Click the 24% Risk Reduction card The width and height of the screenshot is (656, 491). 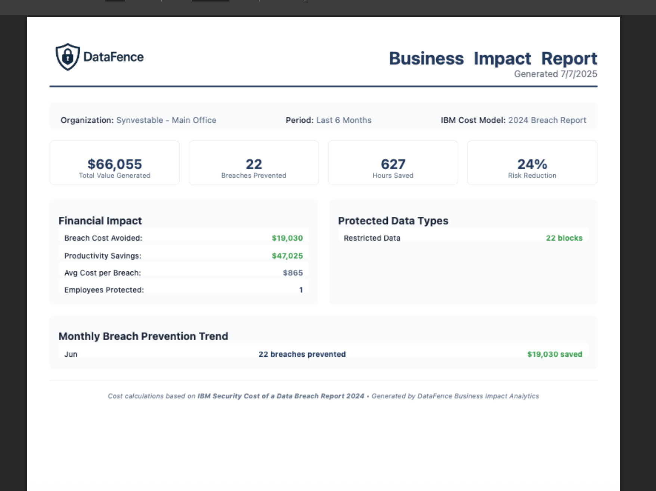click(x=532, y=163)
